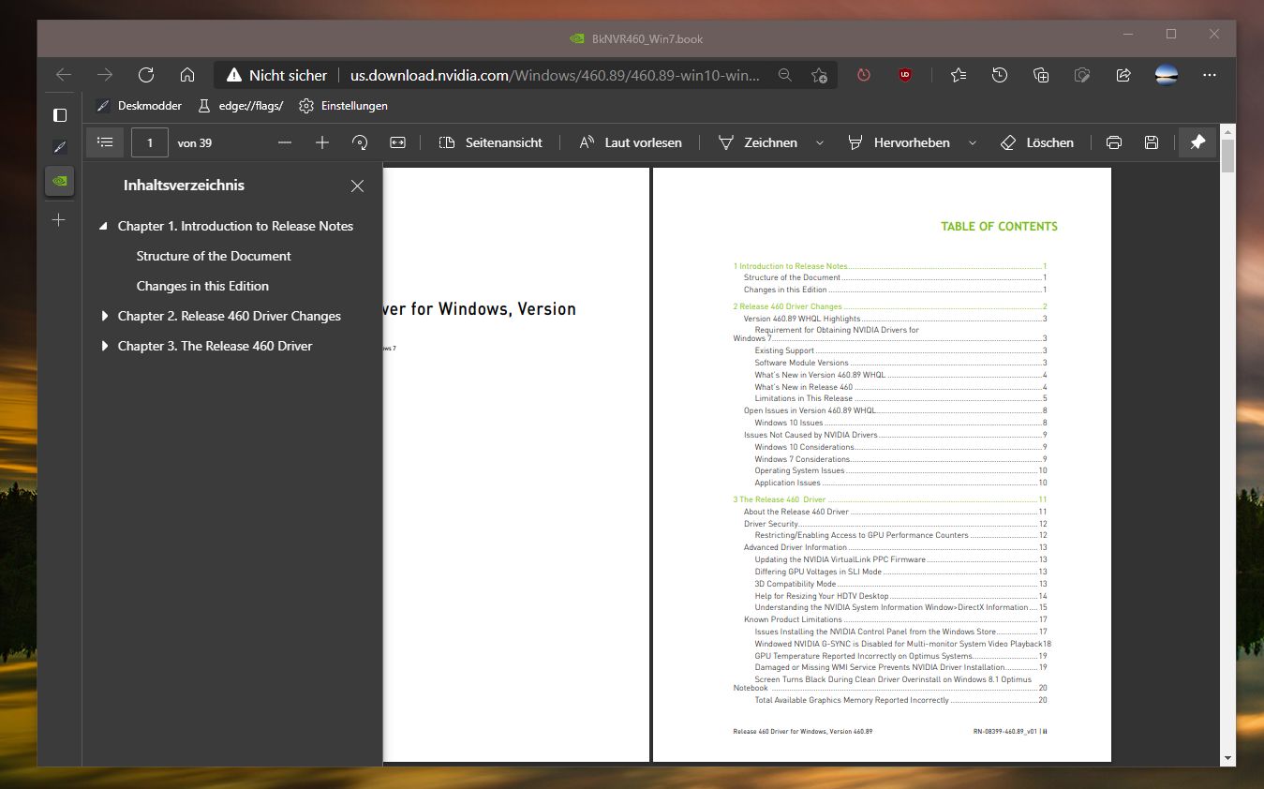Zoom out with the minus button
This screenshot has height=789, width=1264.
coord(285,142)
